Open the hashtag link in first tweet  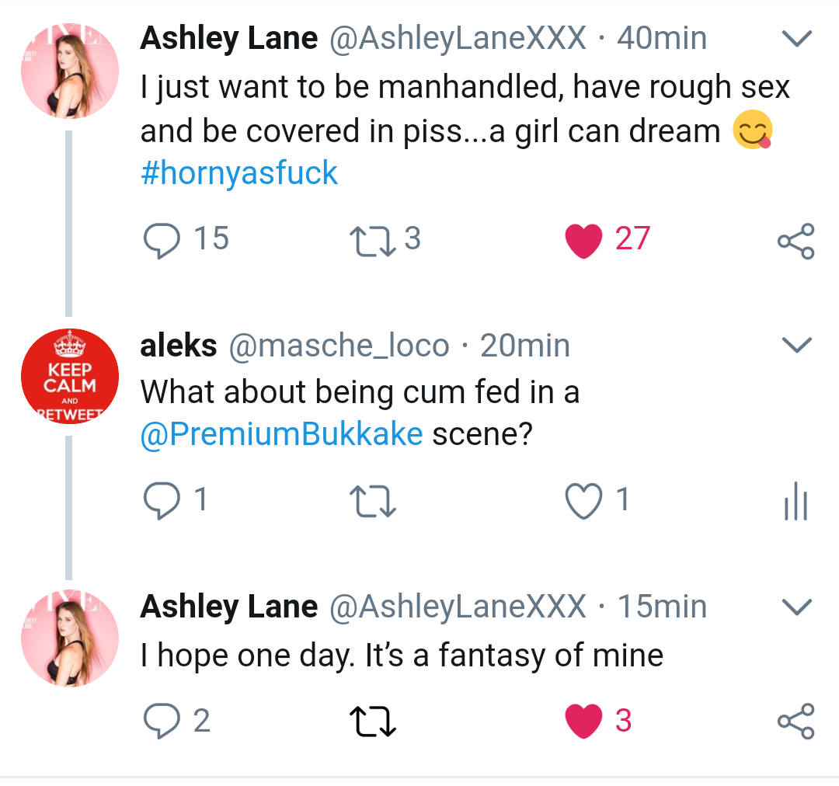239,172
